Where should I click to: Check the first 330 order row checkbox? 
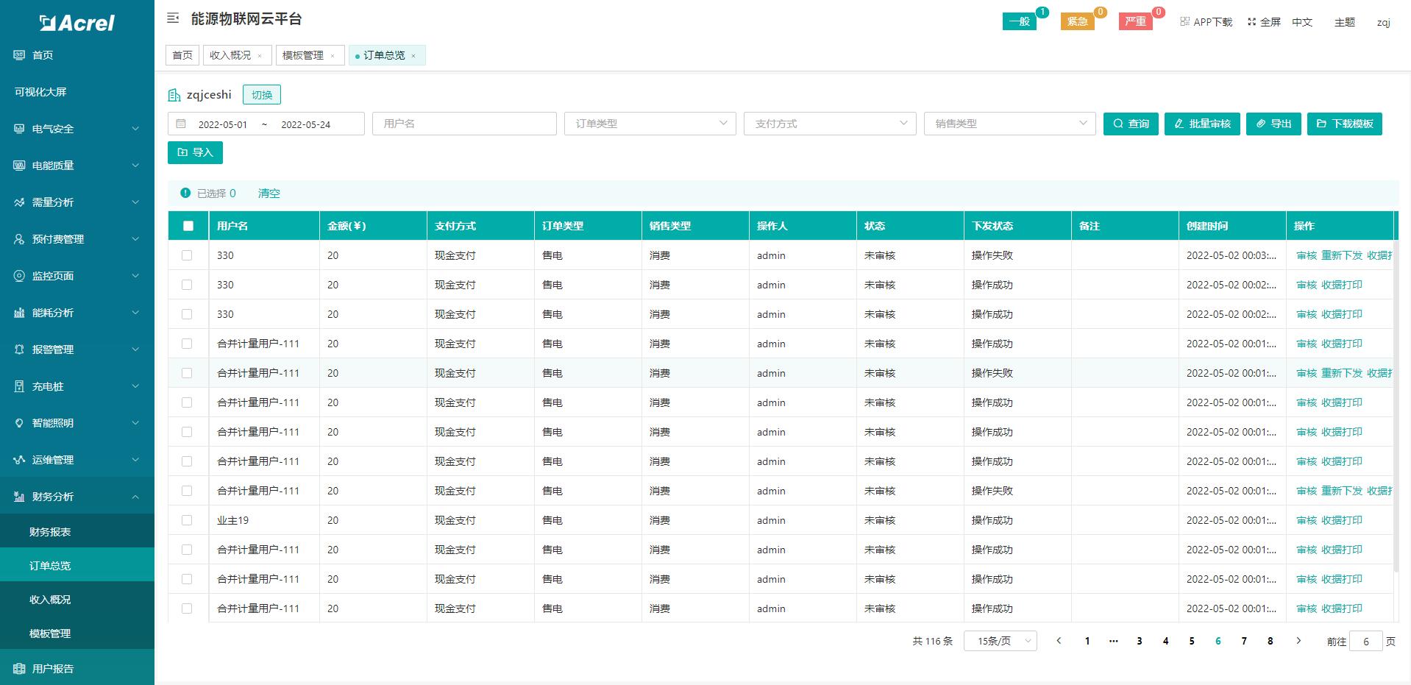pos(188,255)
